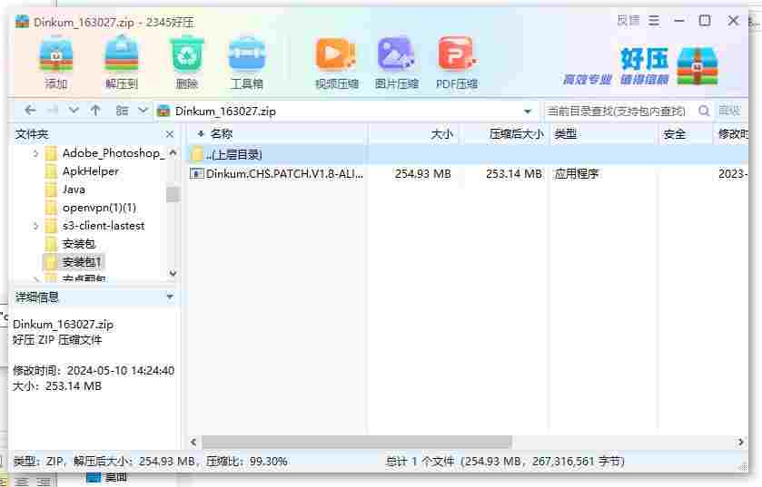Viewport: 762px width, 487px height.
Task: Click the 253.14 MB compressed size cell
Action: tap(514, 173)
